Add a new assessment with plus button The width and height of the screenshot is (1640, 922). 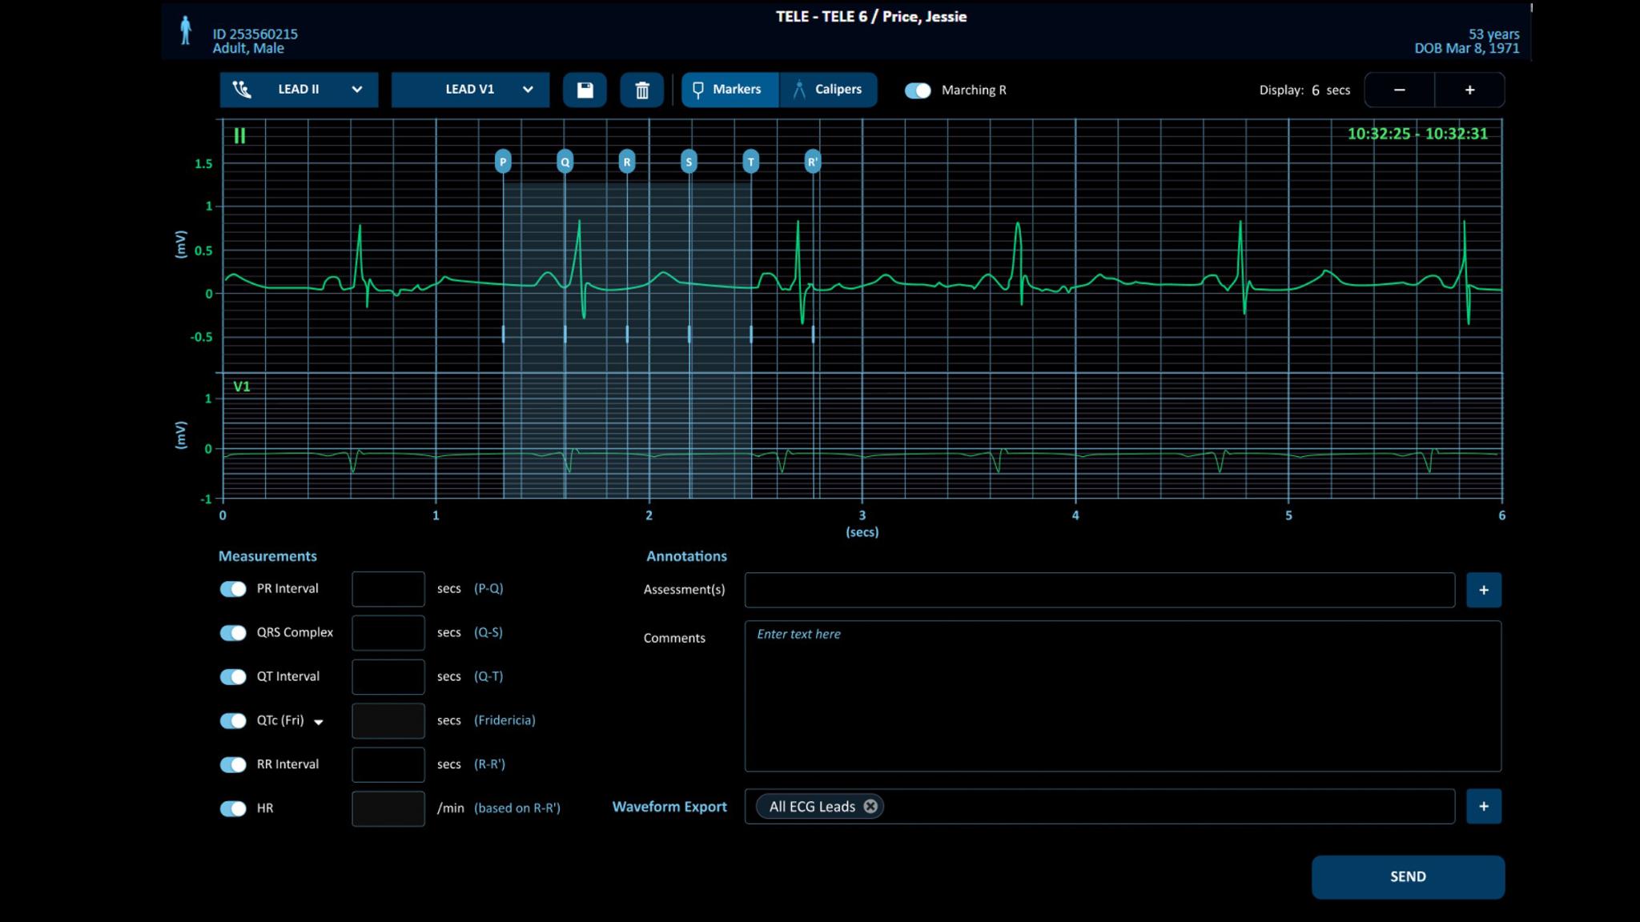tap(1483, 590)
